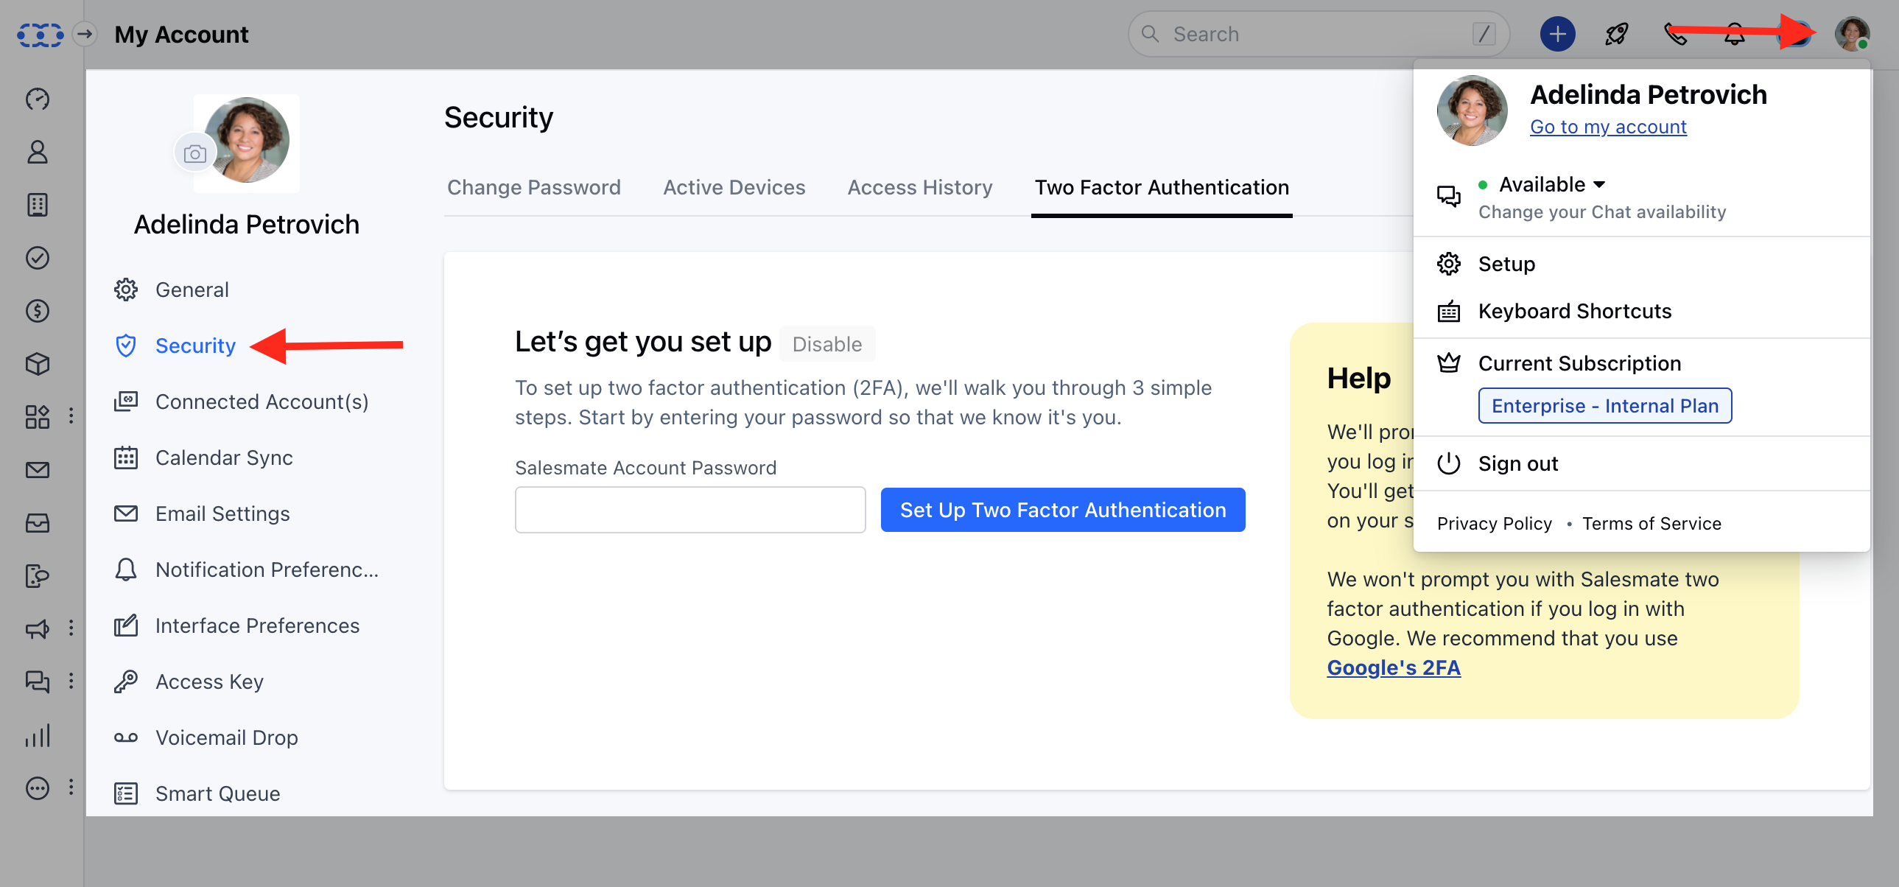Image resolution: width=1899 pixels, height=887 pixels.
Task: Click the camera icon to change the profile photo
Action: 194,153
